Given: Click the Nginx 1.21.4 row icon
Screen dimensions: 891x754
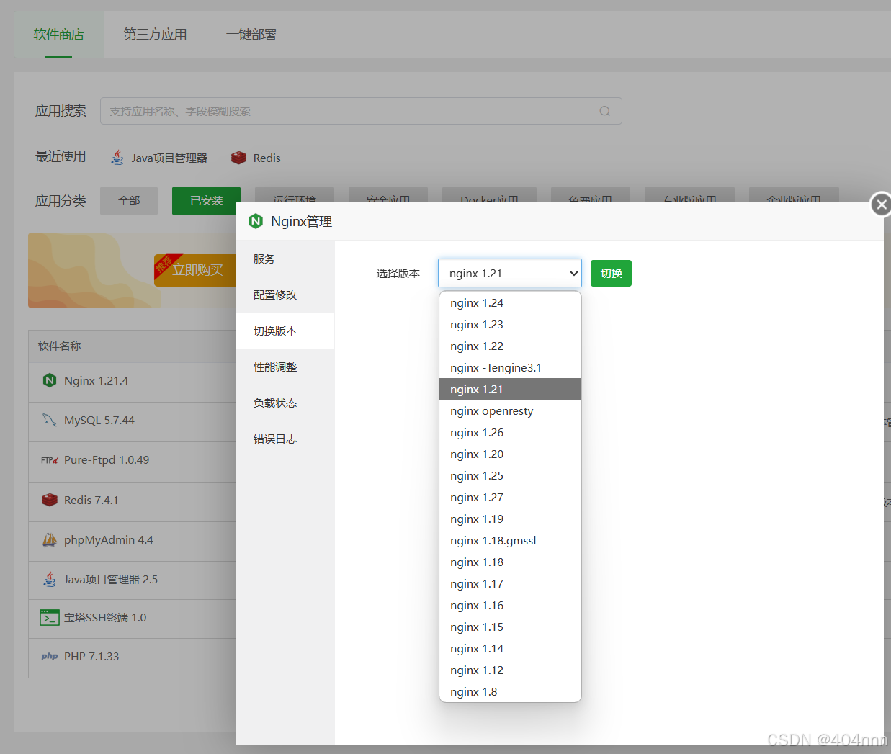Looking at the screenshot, I should 50,380.
